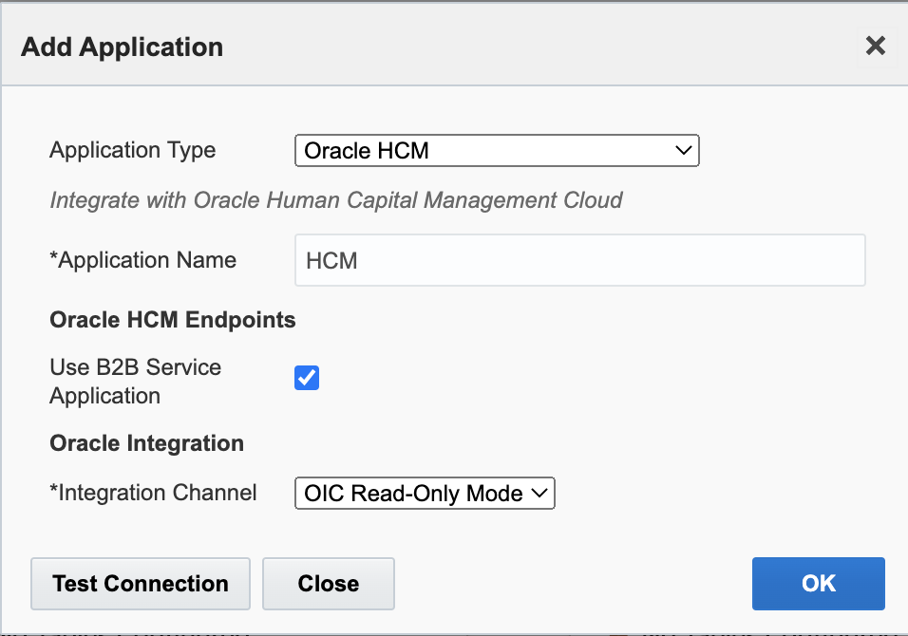The height and width of the screenshot is (636, 908).
Task: Click the arrow on OIC Read-Only Mode selector
Action: click(539, 494)
